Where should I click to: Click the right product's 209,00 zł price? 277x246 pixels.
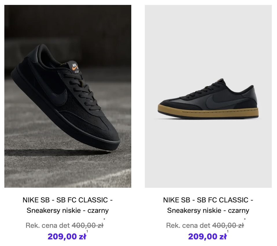click(x=207, y=237)
